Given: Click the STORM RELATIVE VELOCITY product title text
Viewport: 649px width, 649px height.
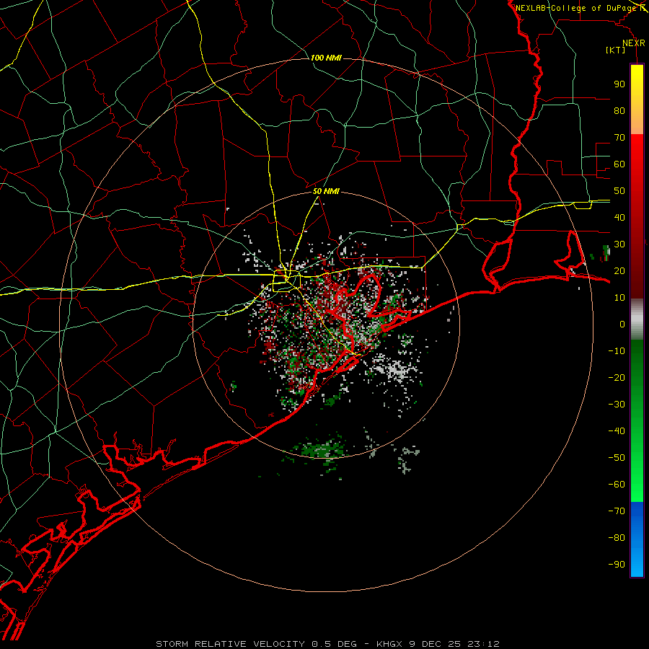Looking at the screenshot, I should click(230, 644).
